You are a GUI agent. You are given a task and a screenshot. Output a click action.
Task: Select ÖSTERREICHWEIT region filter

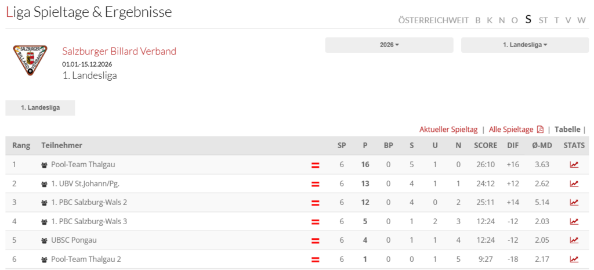(x=433, y=20)
